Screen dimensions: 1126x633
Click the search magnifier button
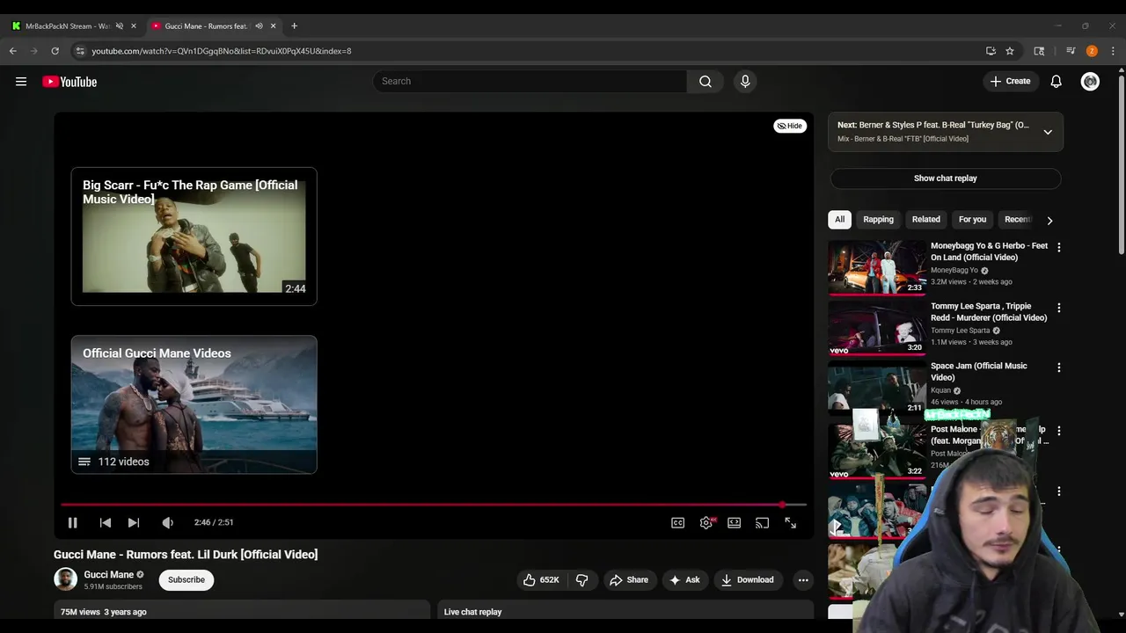706,81
